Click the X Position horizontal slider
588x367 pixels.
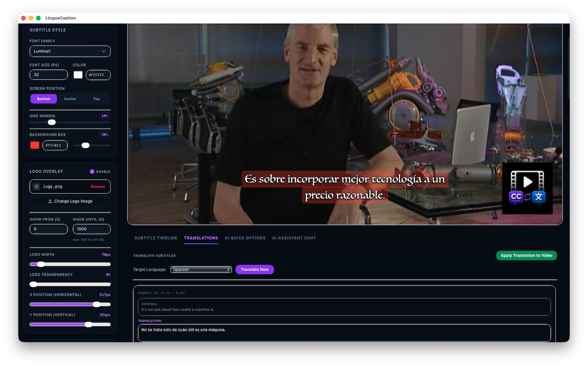(70, 304)
